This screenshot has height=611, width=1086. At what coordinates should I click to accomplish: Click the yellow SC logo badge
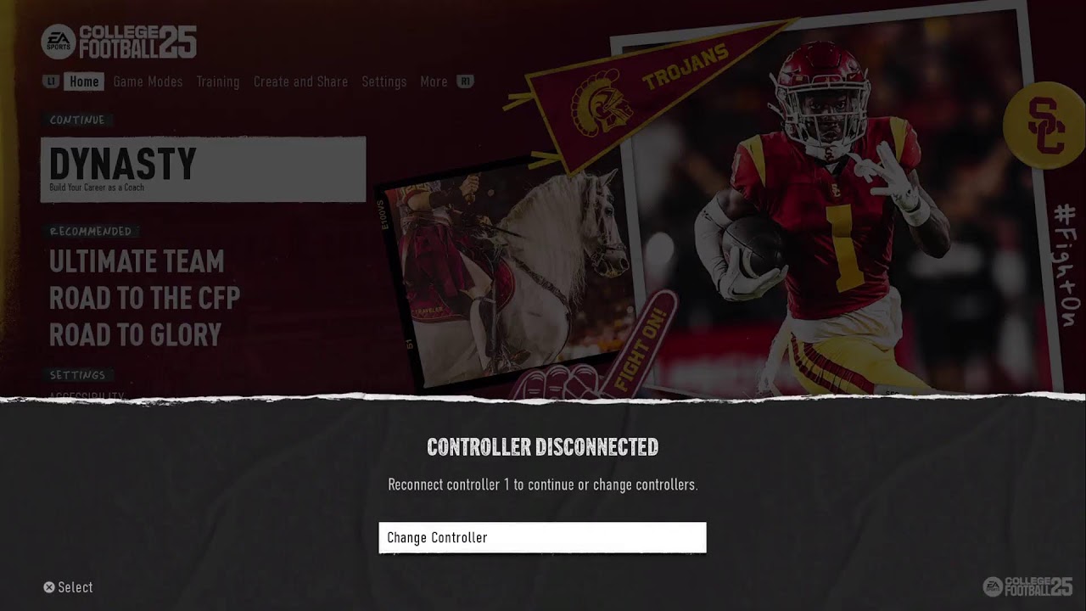pos(1043,126)
